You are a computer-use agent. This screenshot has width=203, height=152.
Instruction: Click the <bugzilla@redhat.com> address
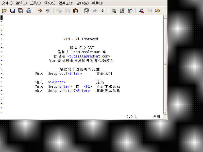pyautogui.click(x=89, y=56)
